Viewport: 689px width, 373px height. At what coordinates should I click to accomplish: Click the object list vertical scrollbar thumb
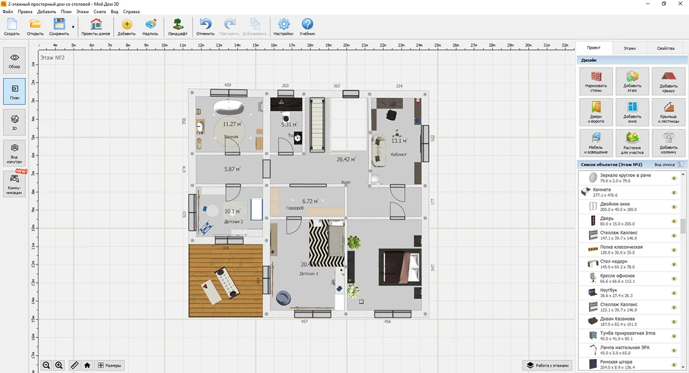[x=683, y=226]
